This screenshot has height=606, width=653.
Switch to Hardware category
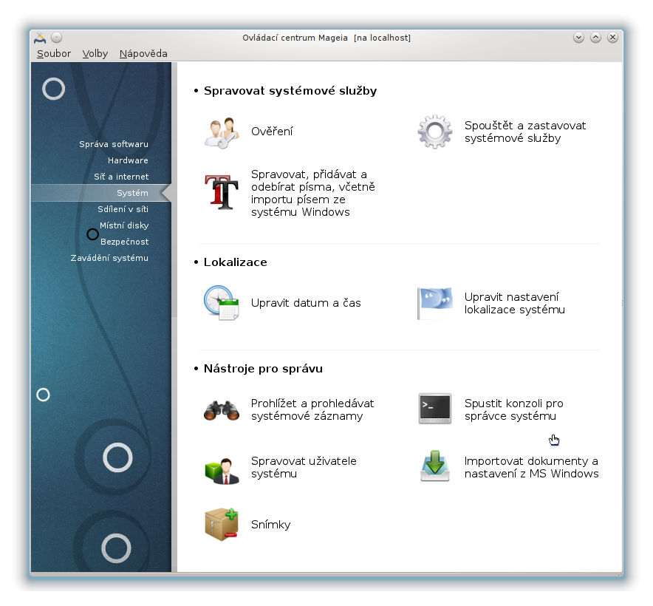point(128,160)
